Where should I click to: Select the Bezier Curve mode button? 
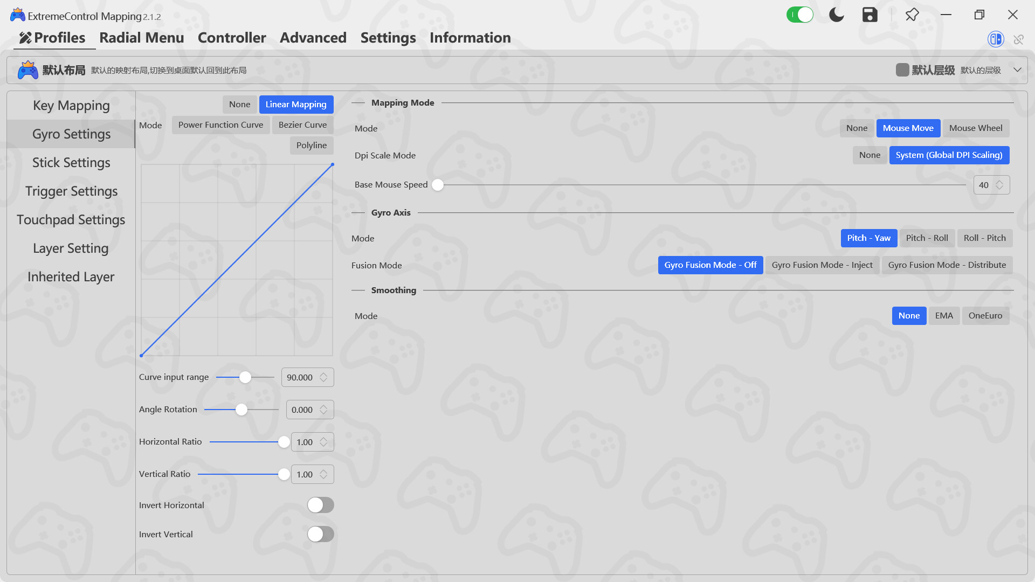302,124
